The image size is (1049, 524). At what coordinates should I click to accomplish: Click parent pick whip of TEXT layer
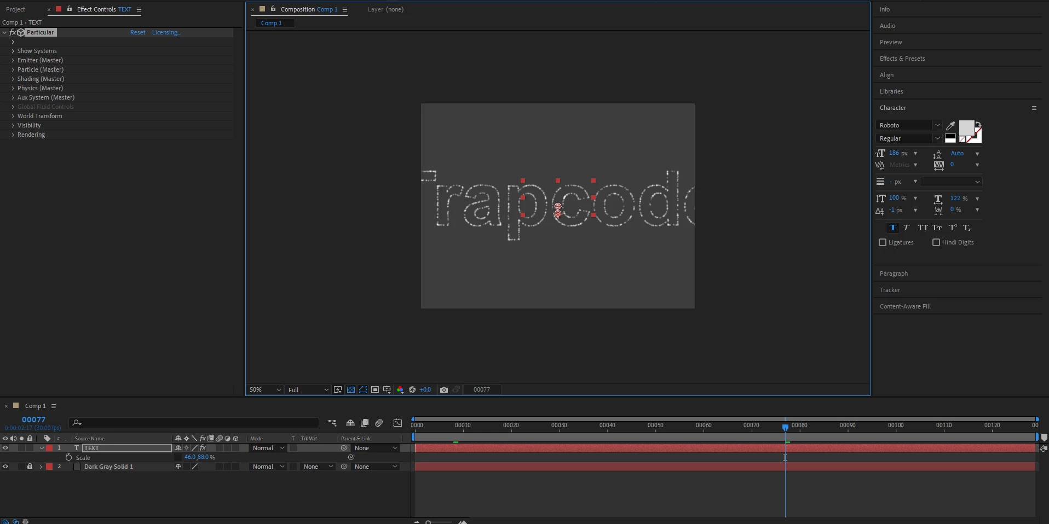344,448
